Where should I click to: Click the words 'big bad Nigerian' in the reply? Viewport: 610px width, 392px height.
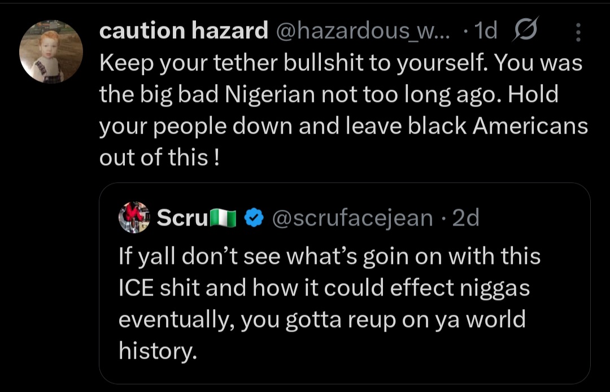tap(227, 94)
